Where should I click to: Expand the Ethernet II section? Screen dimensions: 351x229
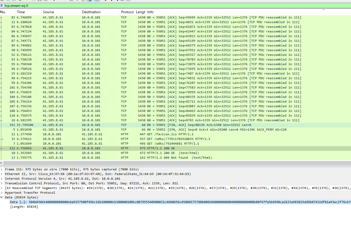tap(2, 174)
